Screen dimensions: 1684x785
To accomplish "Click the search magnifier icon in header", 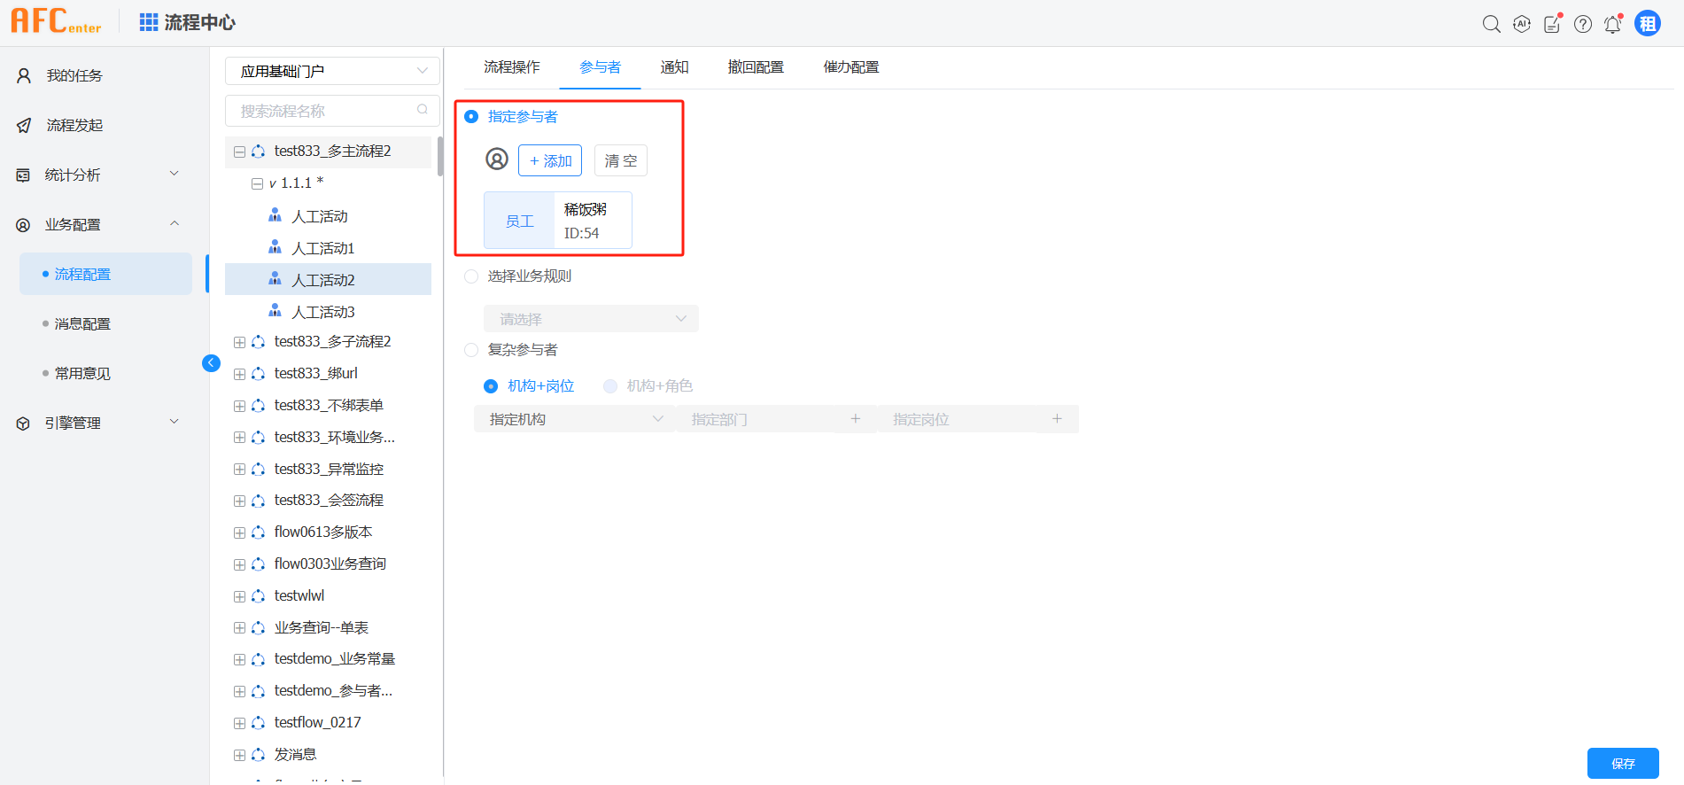I will (1491, 24).
